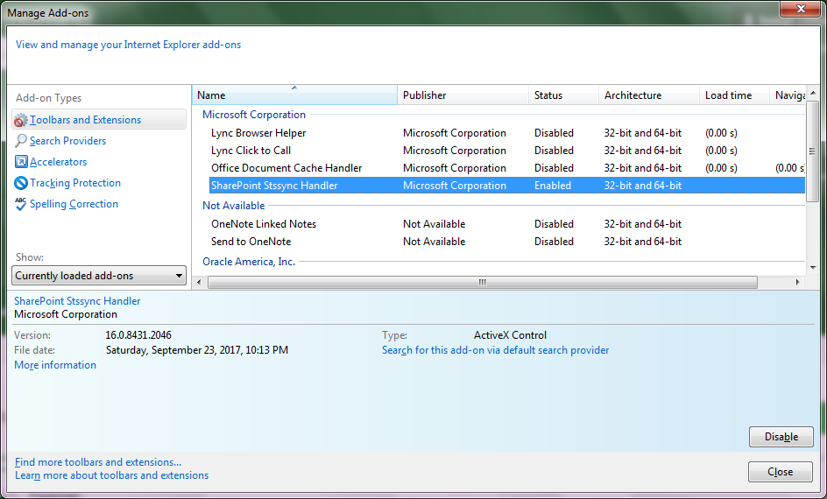Click the Accelerators icon
827x499 pixels.
pos(20,162)
